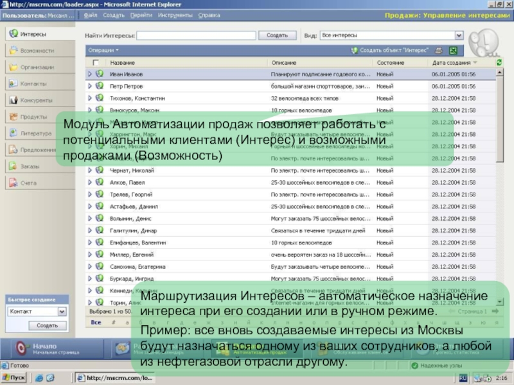Open the Перейти menu
Screen dimensions: 514x385
coord(141,15)
